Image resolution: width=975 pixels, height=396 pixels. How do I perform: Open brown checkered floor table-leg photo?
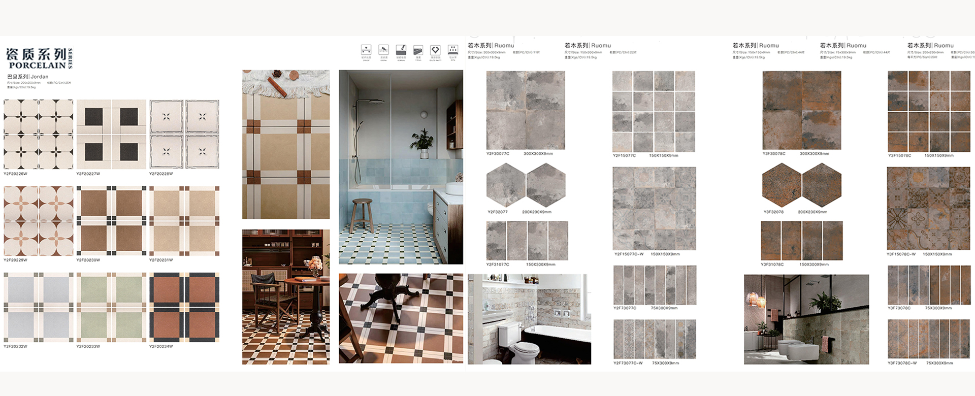click(401, 318)
